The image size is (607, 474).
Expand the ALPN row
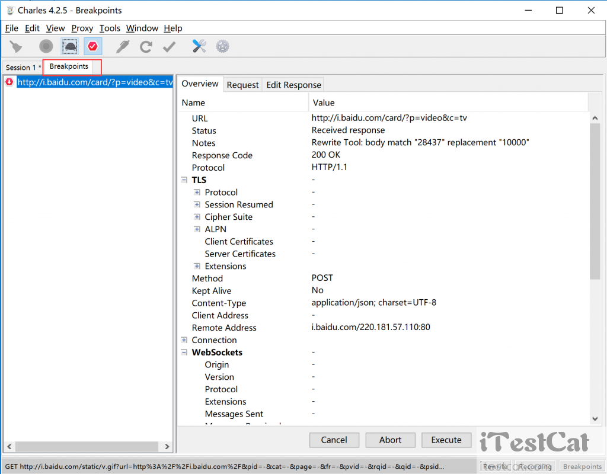pyautogui.click(x=197, y=229)
